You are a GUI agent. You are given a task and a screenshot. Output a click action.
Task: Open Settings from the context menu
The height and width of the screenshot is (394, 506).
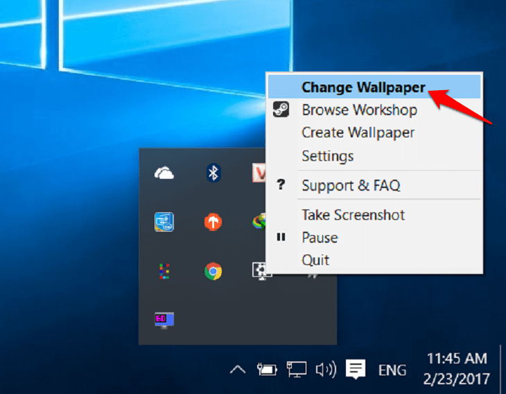[374, 156]
